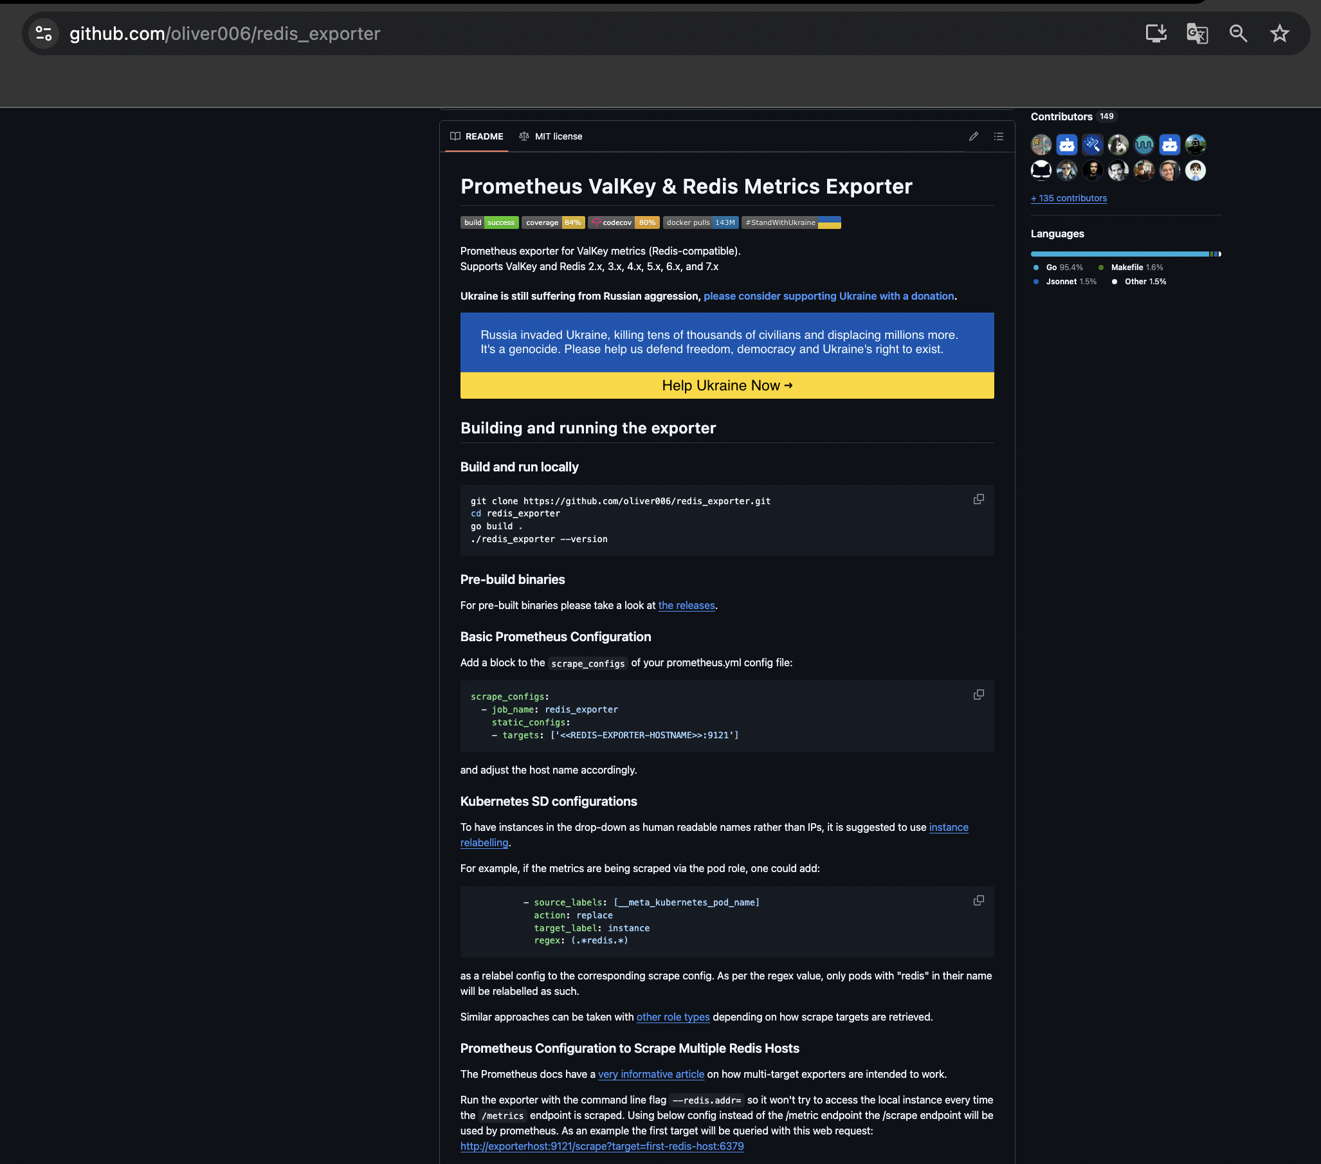Viewport: 1321px width, 1164px height.
Task: Click the first contributor avatar
Action: (x=1041, y=145)
